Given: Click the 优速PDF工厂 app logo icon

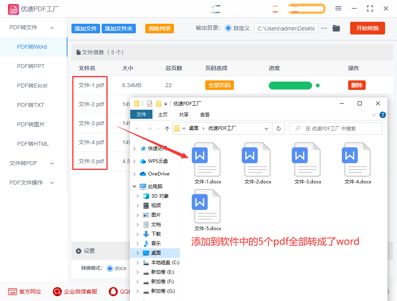Looking at the screenshot, I should 13,10.
